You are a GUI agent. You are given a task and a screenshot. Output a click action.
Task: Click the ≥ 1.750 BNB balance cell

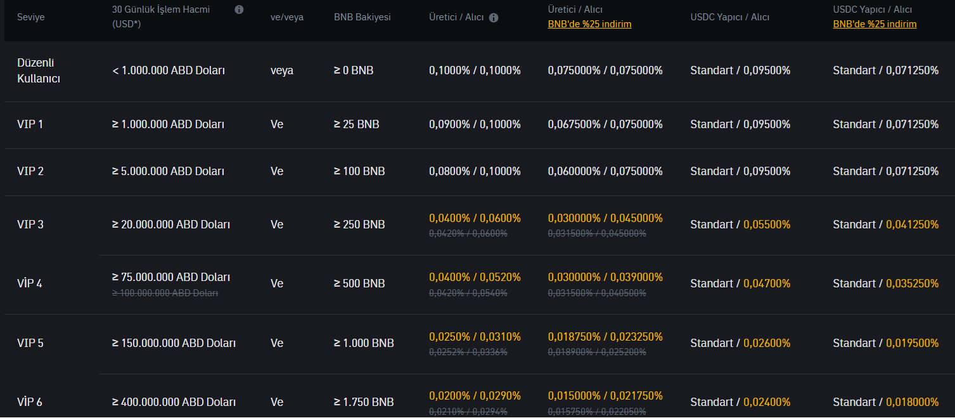coord(364,402)
